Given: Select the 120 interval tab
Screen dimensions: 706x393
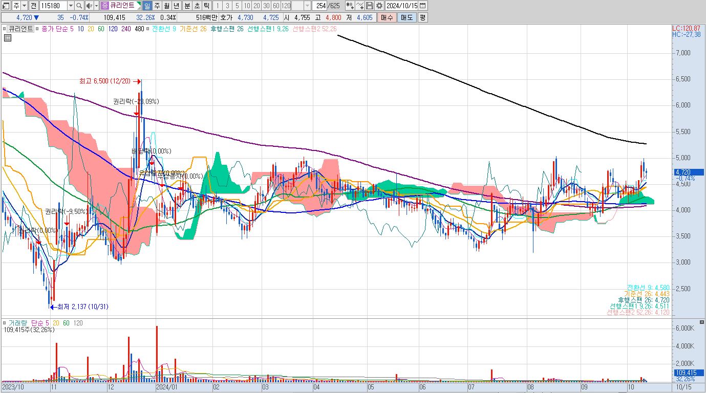Looking at the screenshot, I should click(x=286, y=6).
